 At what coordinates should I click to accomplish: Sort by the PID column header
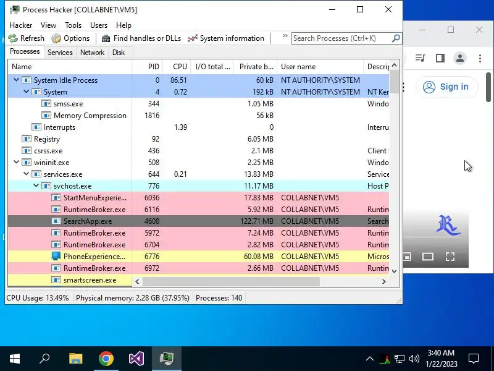[148, 67]
